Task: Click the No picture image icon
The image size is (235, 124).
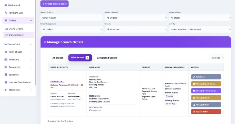Action: point(90,110)
